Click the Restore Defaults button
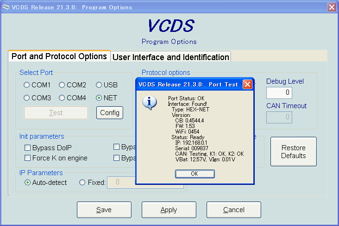 (x=294, y=152)
